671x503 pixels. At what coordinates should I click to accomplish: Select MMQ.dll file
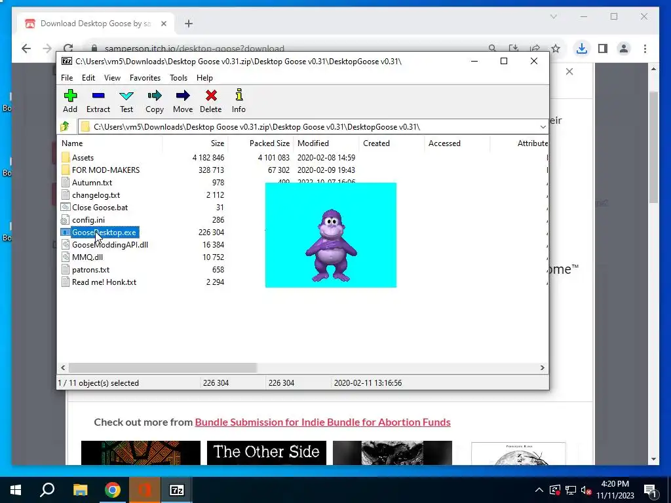pyautogui.click(x=87, y=257)
